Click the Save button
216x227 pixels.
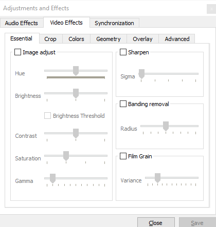(197, 222)
